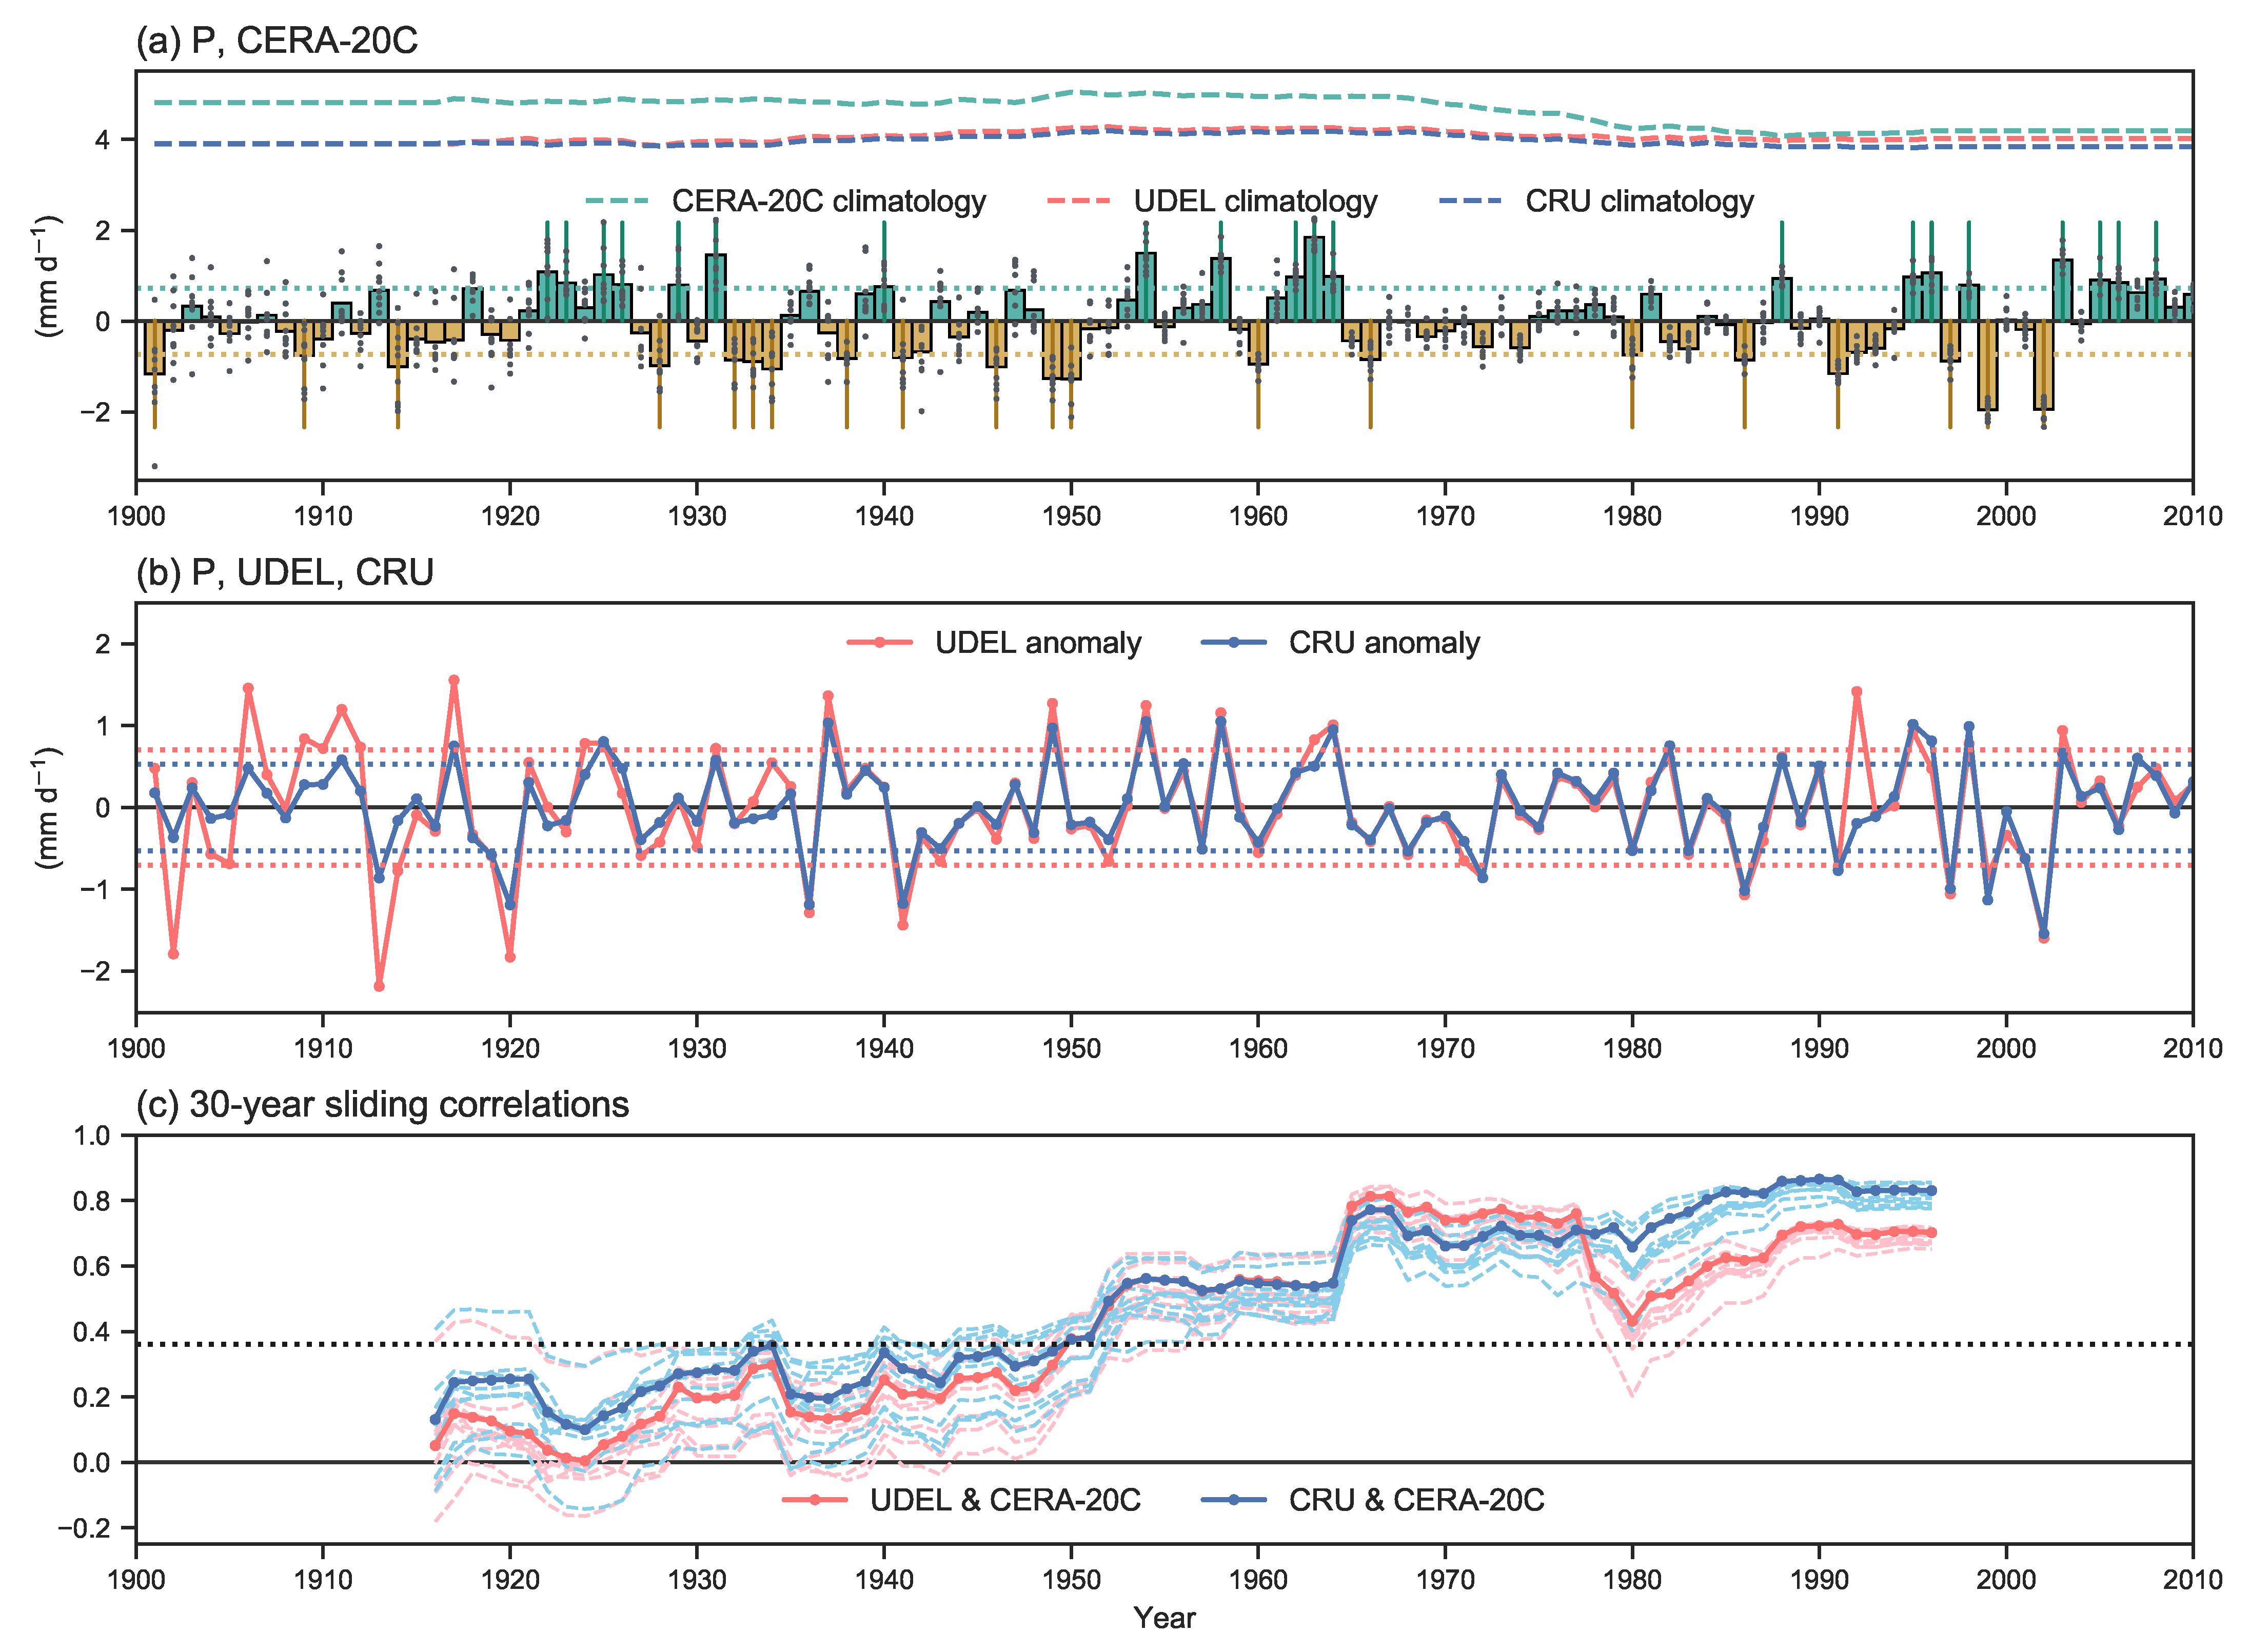Click panel title (b) P, UDEL, CRU
The image size is (2250, 1652).
pos(285,572)
